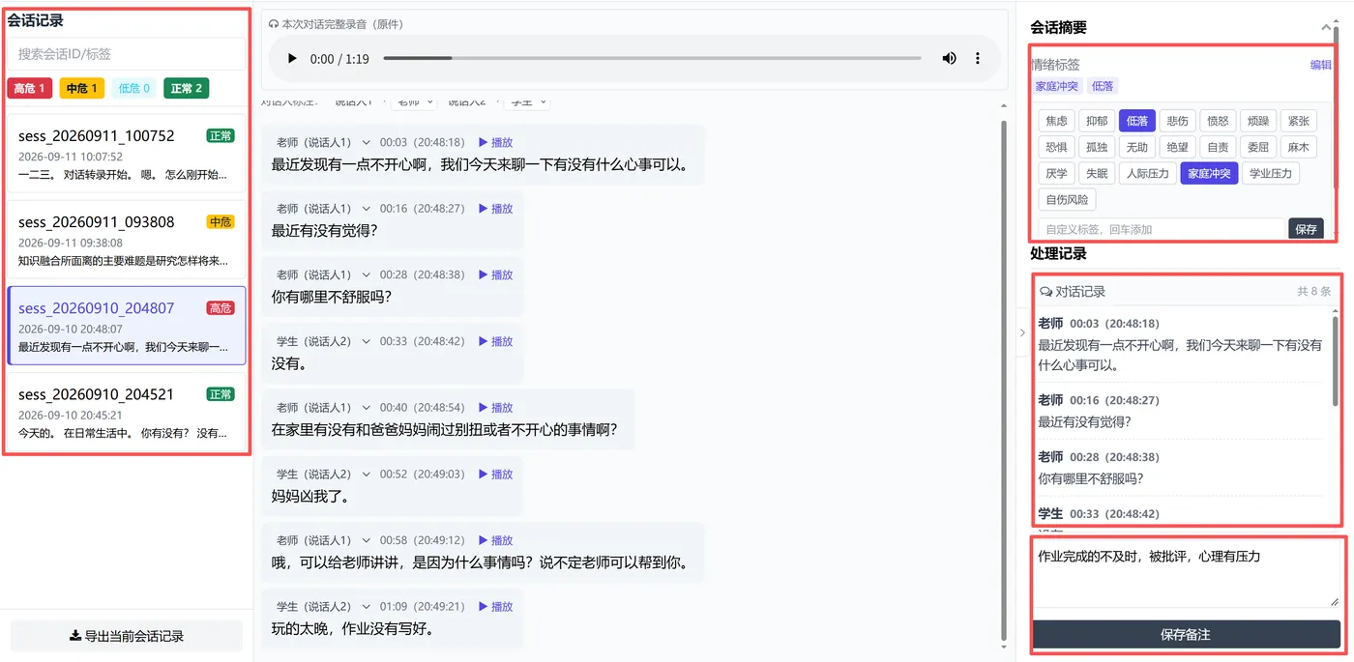1354x662 pixels.
Task: Toggle the 麻木 emotion tag
Action: [x=1298, y=147]
